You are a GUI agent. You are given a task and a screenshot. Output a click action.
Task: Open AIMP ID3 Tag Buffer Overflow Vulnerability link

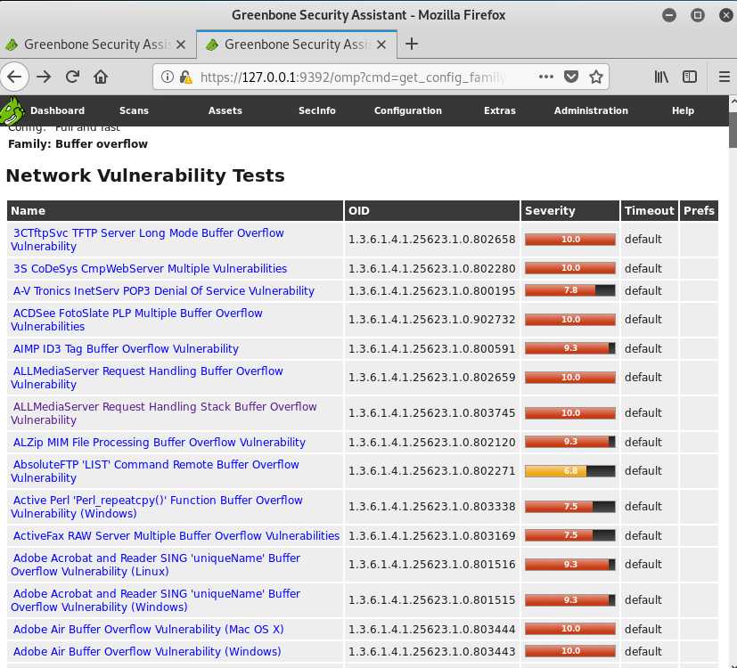[x=126, y=349]
